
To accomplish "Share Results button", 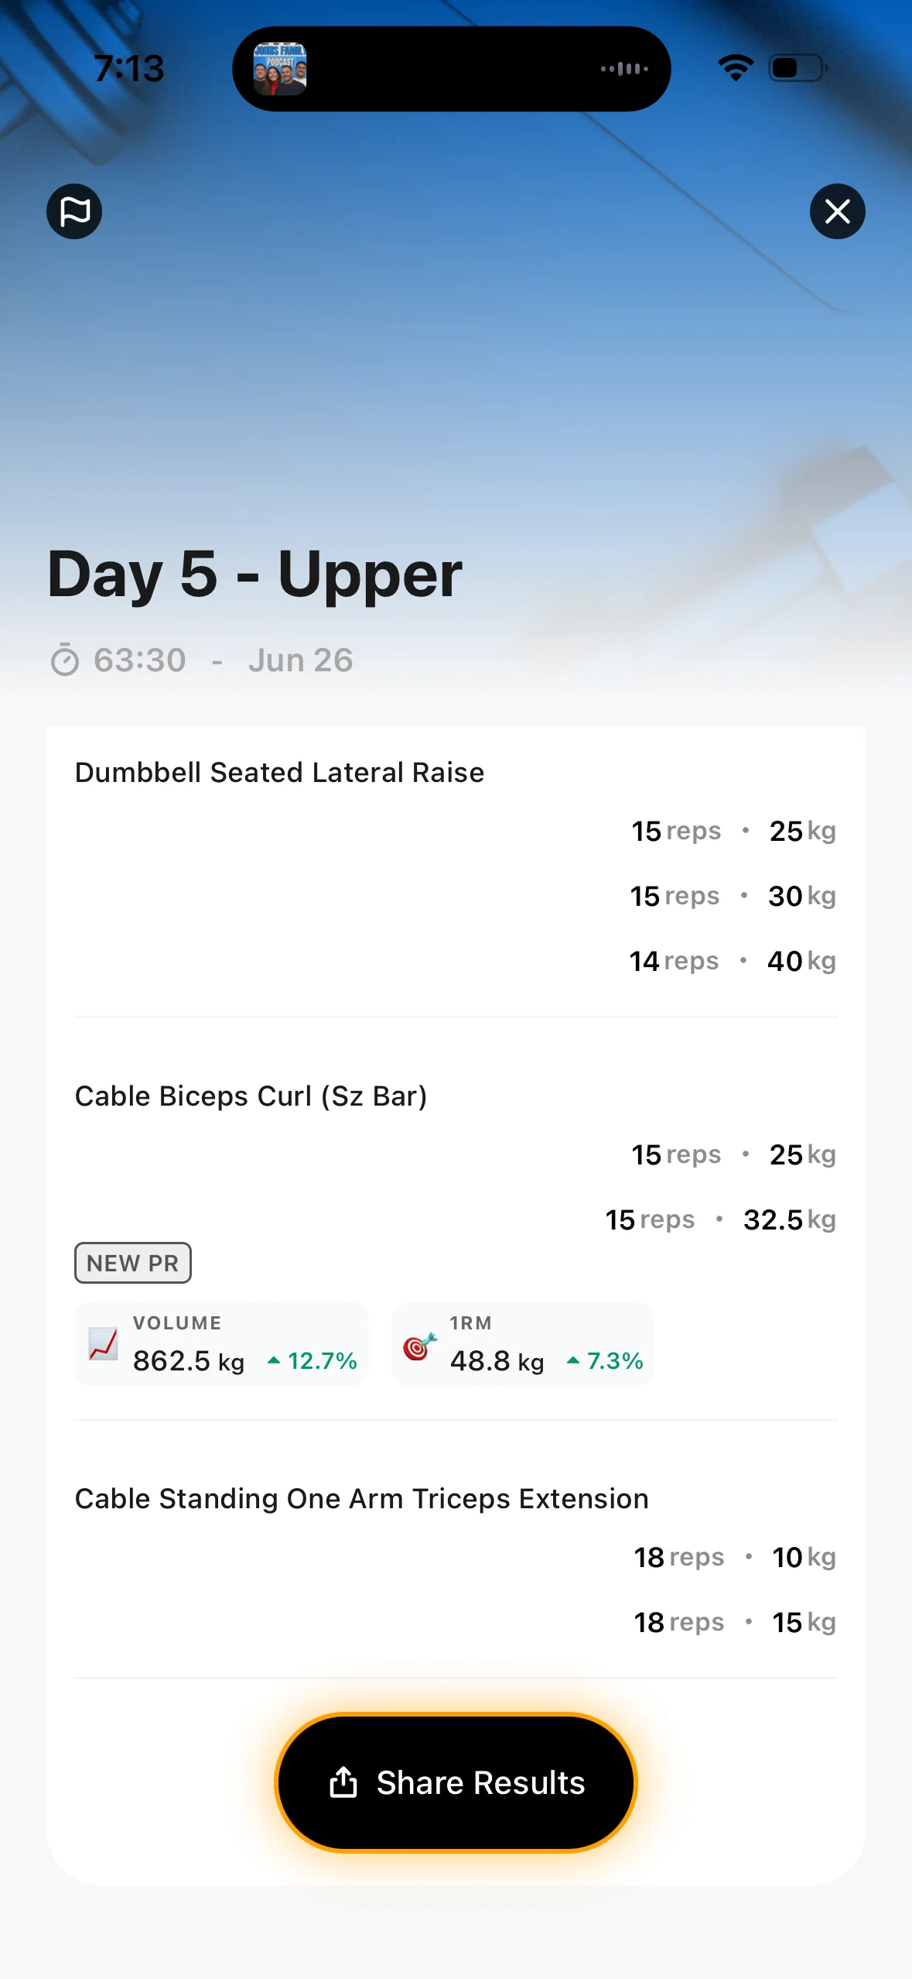I will tap(456, 1782).
